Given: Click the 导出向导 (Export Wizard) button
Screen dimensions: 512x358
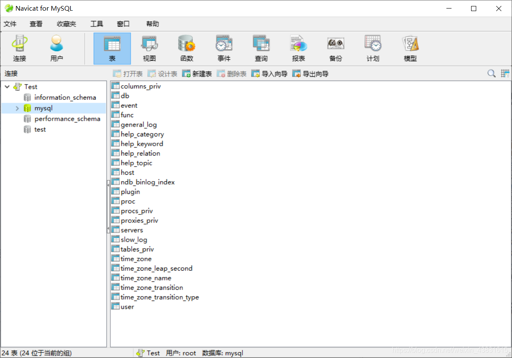Looking at the screenshot, I should click(311, 74).
